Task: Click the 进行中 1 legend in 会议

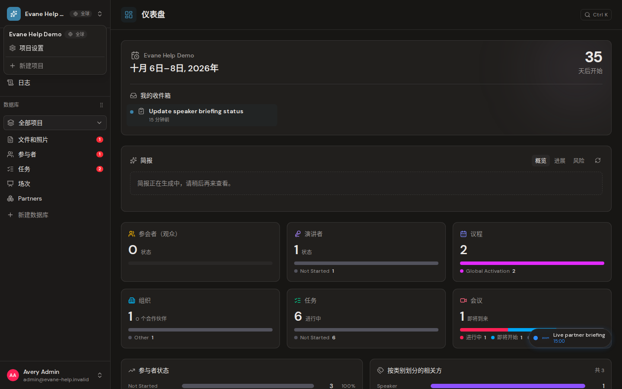Action: 473,338
